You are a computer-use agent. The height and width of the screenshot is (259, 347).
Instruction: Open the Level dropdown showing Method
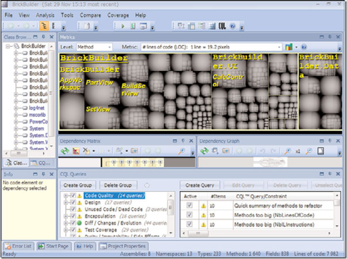pyautogui.click(x=95, y=47)
